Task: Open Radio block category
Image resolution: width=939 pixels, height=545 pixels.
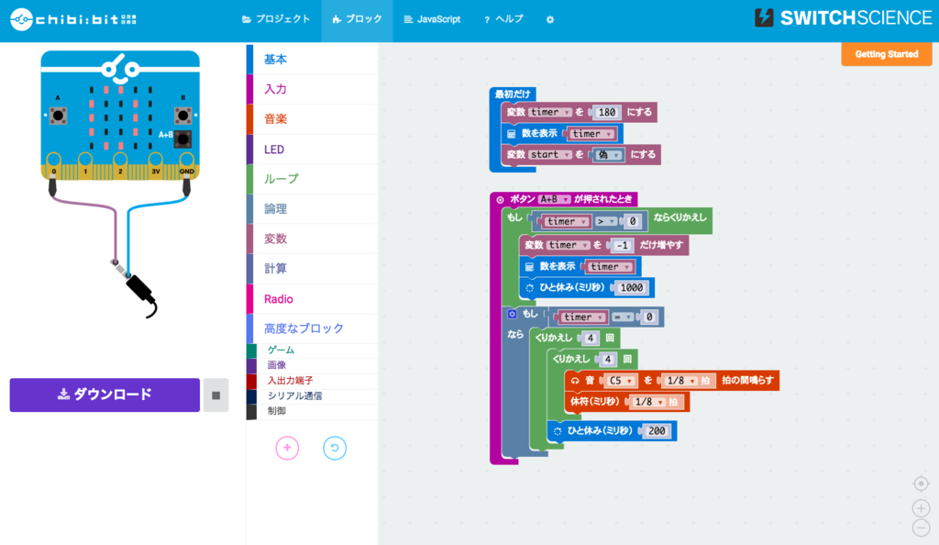Action: click(313, 299)
